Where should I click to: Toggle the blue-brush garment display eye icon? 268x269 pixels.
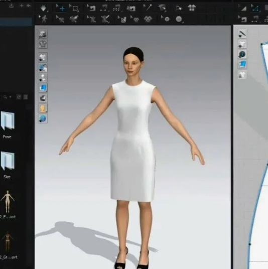click(x=43, y=68)
